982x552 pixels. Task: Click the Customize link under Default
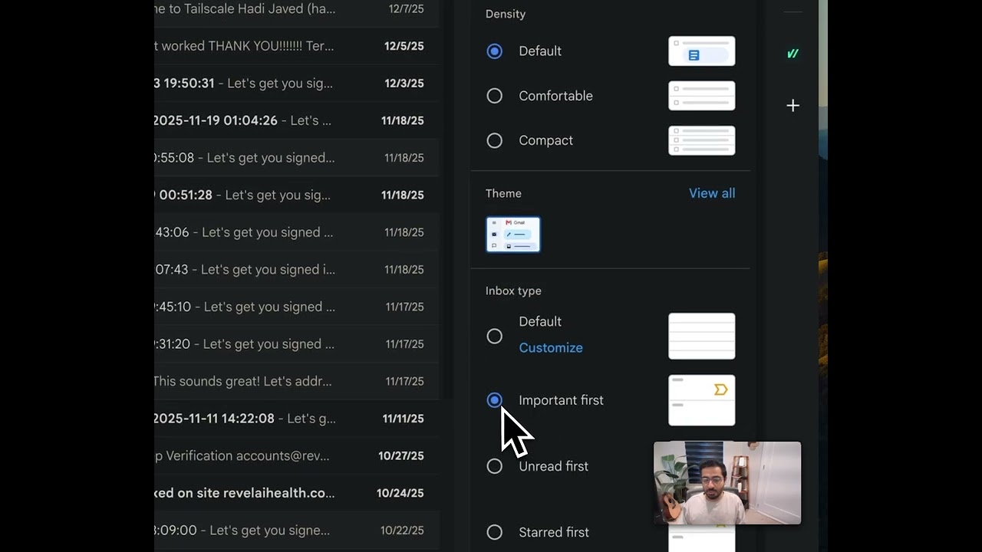[x=551, y=347]
